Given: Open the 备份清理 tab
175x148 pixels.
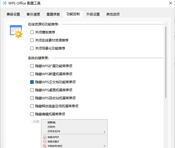Looking at the screenshot, I should (x=33, y=14).
